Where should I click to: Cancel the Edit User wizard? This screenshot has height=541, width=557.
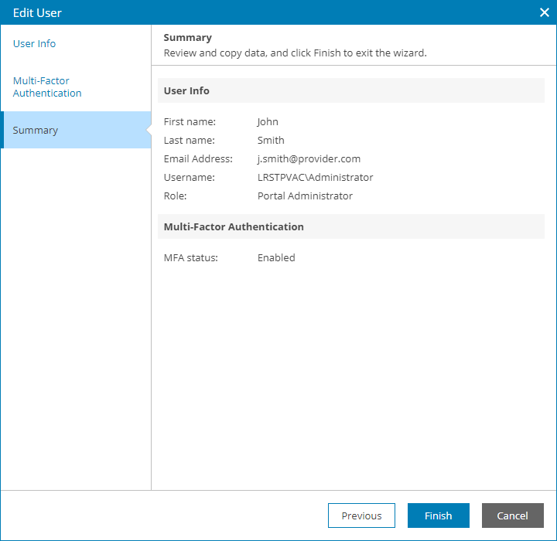click(x=512, y=515)
